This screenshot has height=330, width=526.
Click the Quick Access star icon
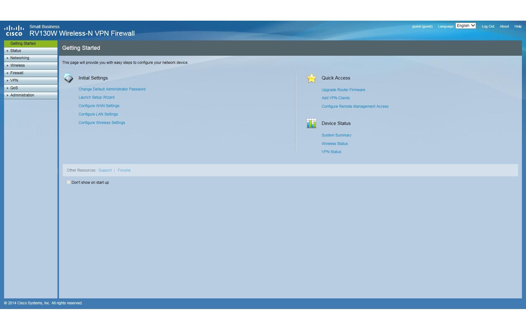[311, 78]
